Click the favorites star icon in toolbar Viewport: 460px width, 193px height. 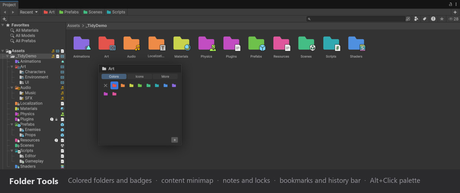[x=442, y=19]
